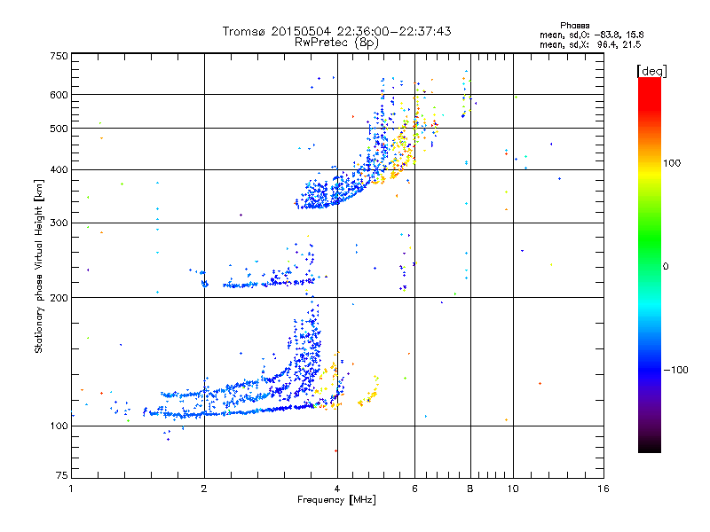The image size is (710, 532).
Task: Click the colorbar tick label '0'
Action: (666, 266)
